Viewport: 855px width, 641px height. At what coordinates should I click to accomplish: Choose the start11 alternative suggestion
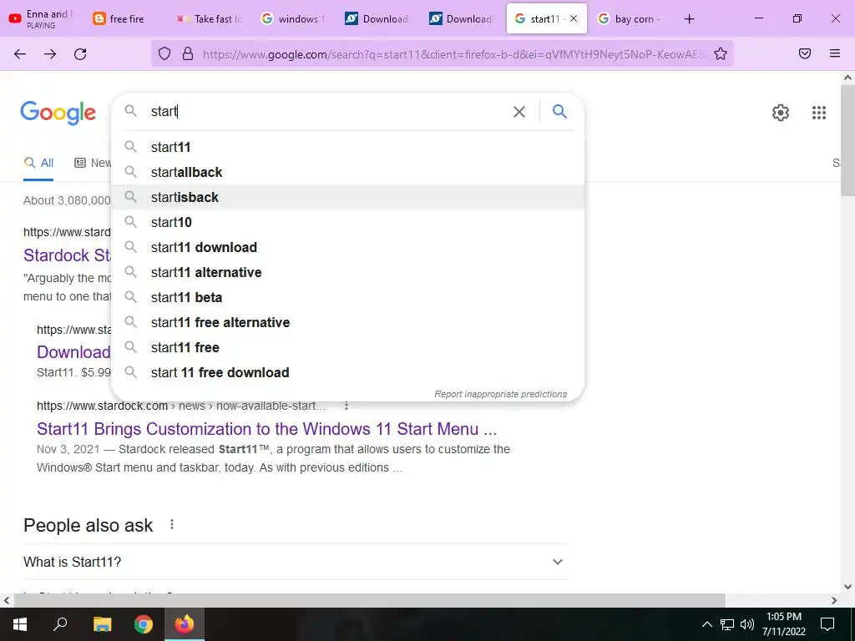[x=347, y=273]
